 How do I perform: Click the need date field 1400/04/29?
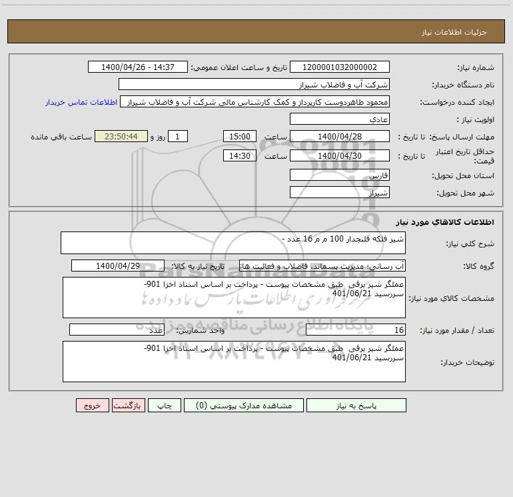pyautogui.click(x=118, y=266)
